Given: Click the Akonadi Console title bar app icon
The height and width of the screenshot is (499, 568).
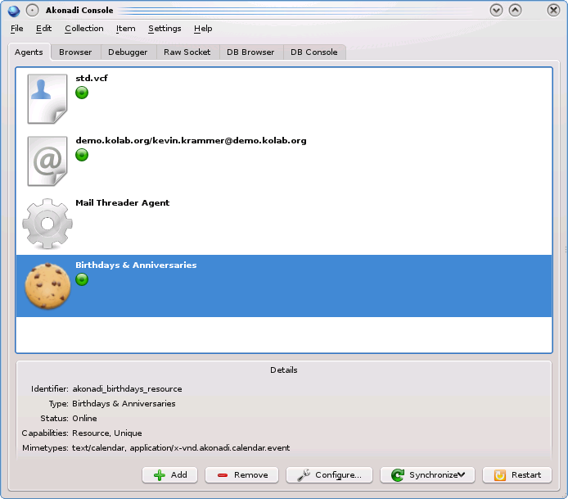Looking at the screenshot, I should pos(14,11).
